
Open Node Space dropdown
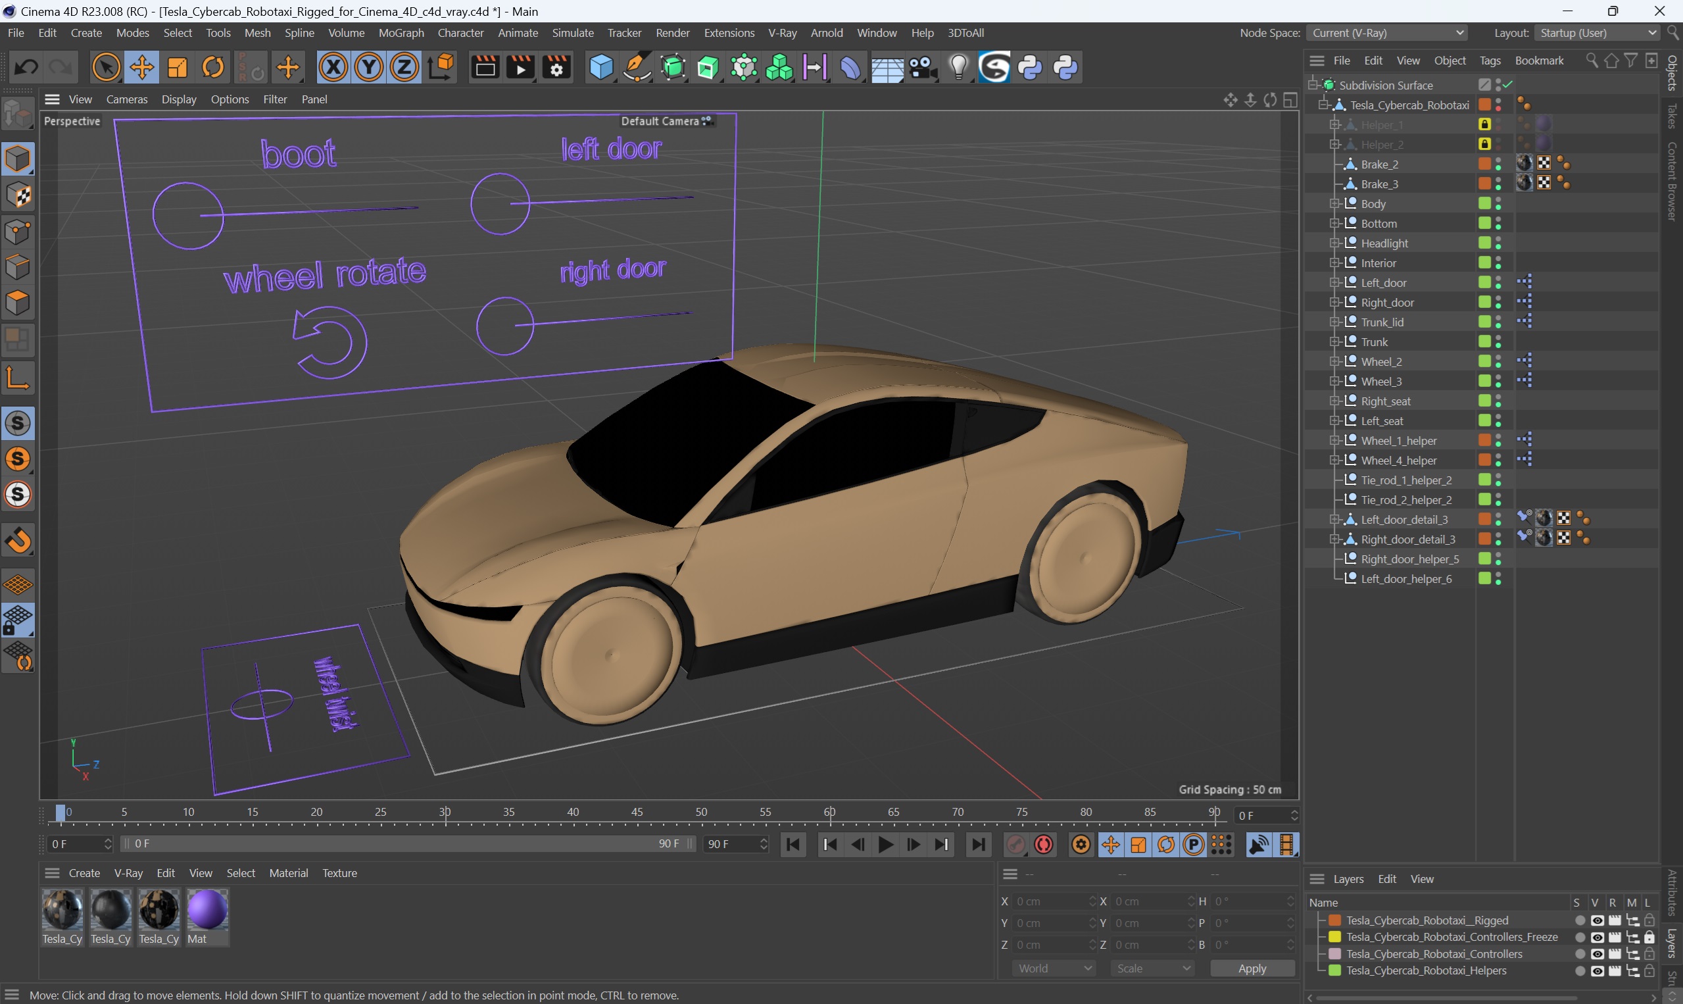click(x=1386, y=32)
